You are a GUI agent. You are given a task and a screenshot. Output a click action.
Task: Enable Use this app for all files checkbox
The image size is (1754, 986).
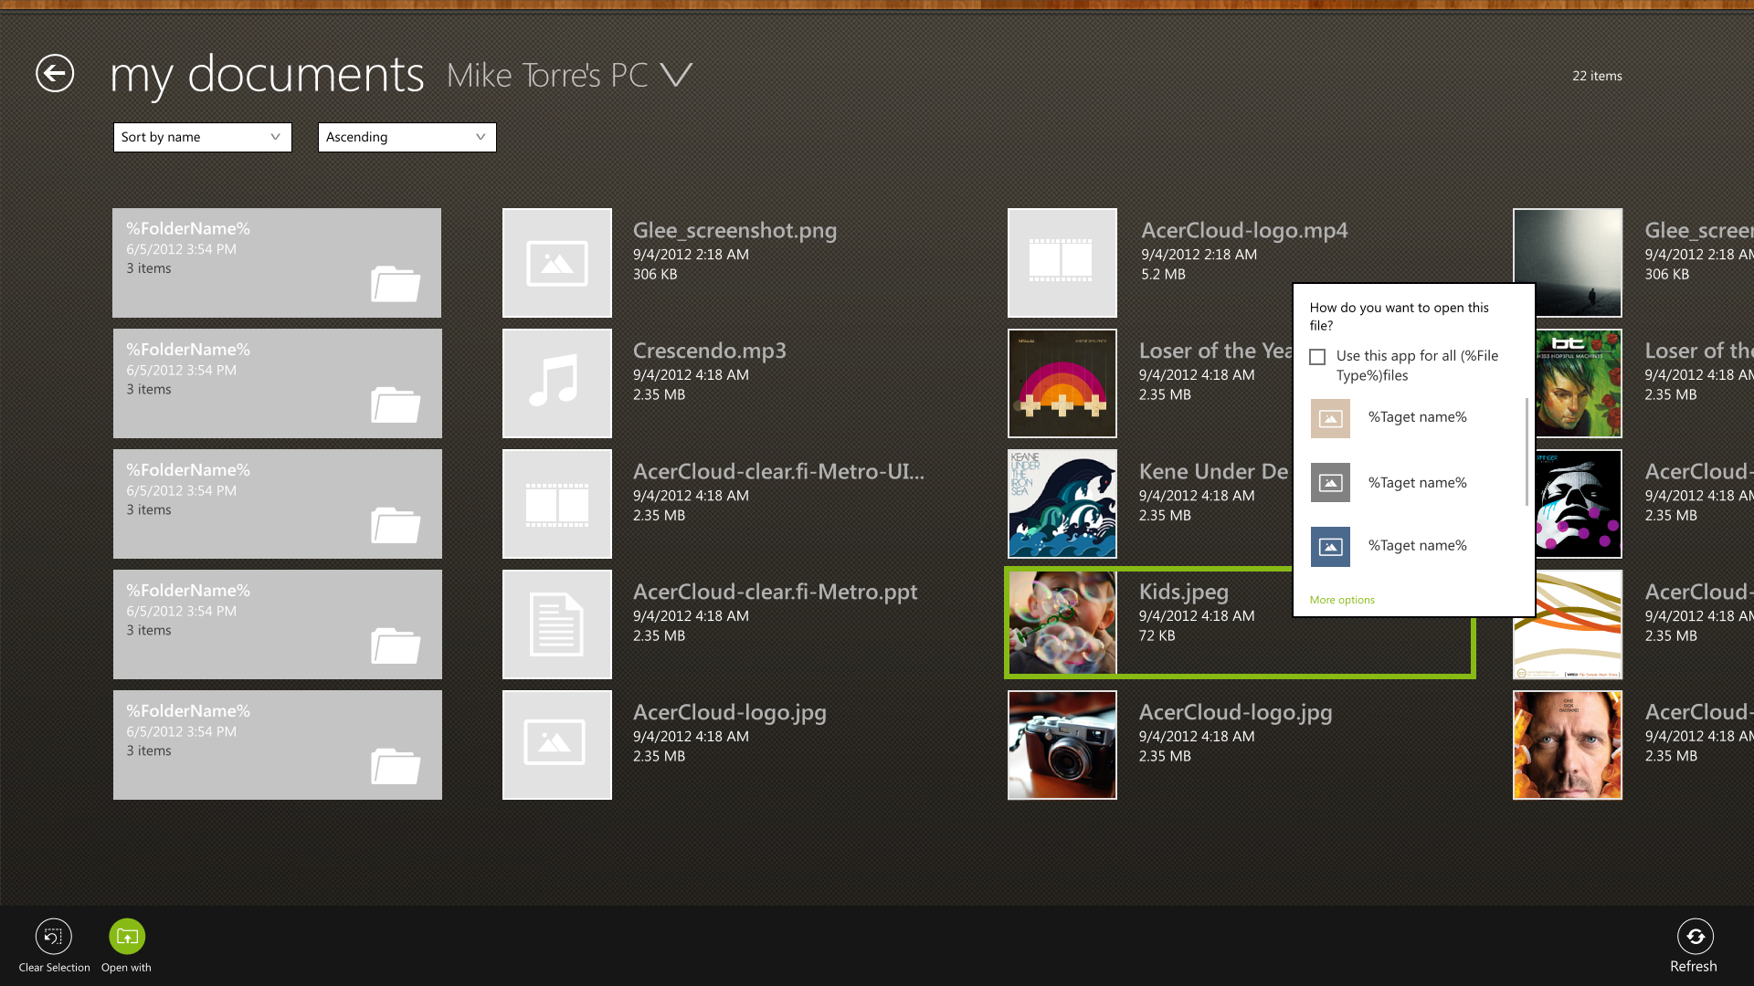(x=1316, y=356)
